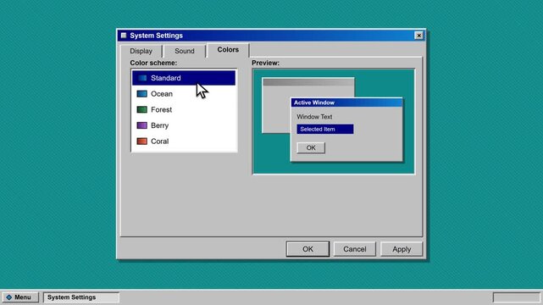Switch to the Display tab

click(x=141, y=51)
